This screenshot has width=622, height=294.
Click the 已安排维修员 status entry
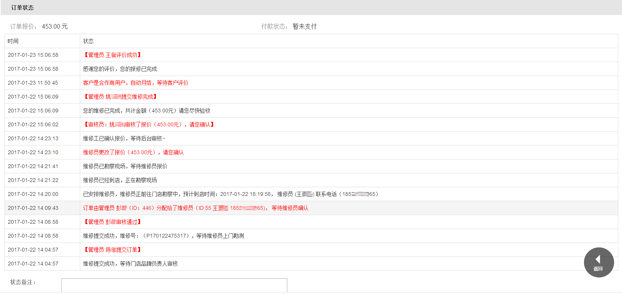(x=230, y=194)
